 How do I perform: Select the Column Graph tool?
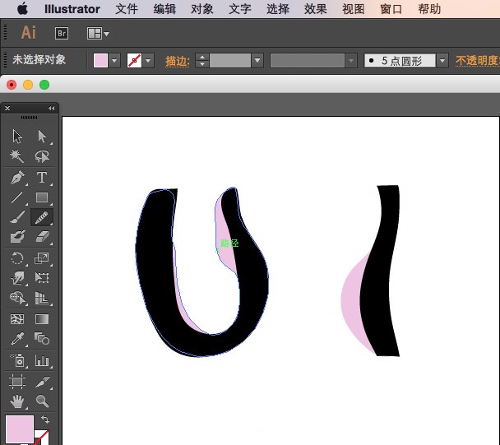pyautogui.click(x=42, y=360)
